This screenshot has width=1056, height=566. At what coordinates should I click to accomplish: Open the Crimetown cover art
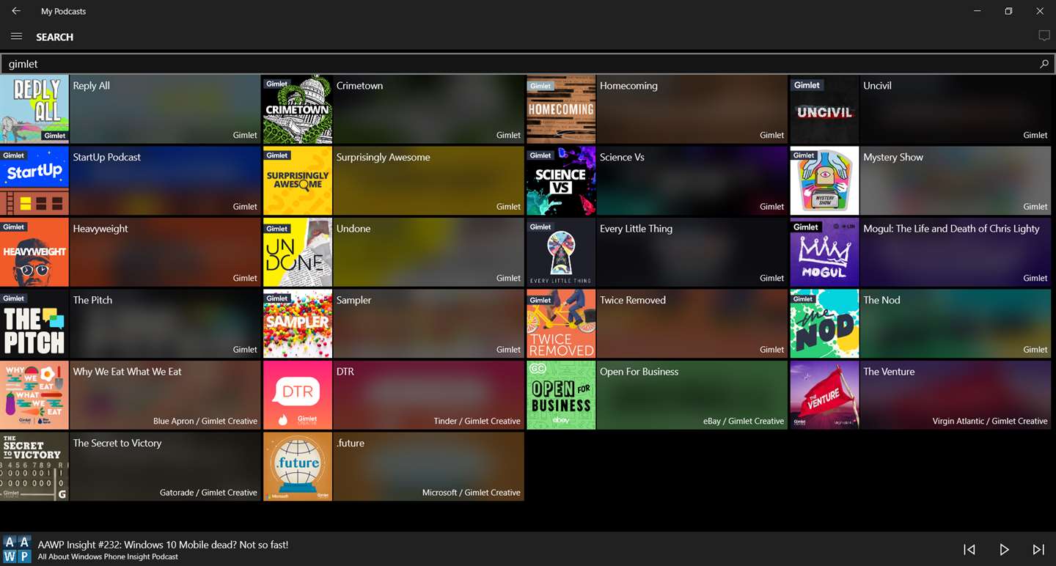click(298, 109)
